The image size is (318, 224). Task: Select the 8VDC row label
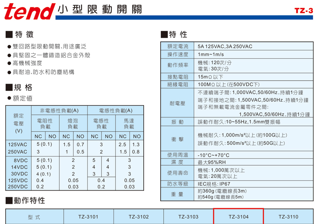[20, 160]
